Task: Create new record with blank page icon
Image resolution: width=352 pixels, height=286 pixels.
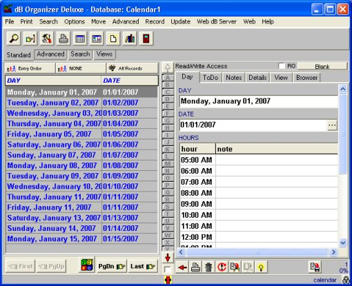Action: coord(113,39)
